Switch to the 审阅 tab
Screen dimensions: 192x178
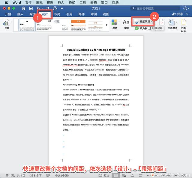[94, 14]
